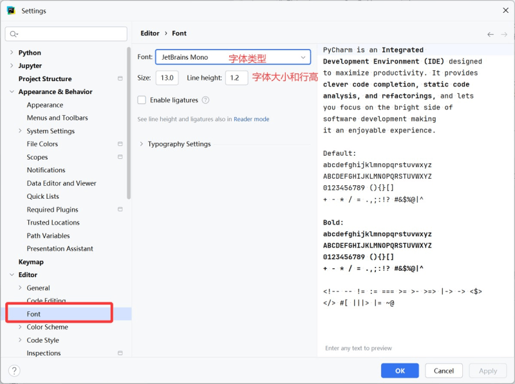
Task: Click the search magnifier icon in settings
Action: pos(14,34)
